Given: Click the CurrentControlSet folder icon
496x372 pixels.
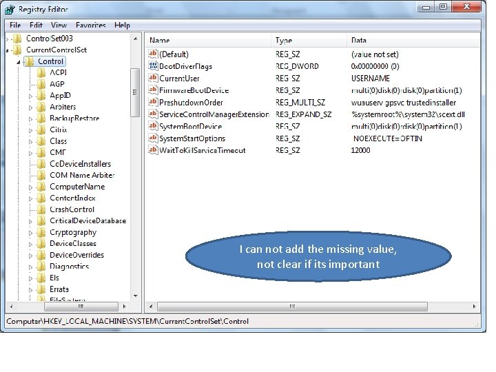Looking at the screenshot, I should click(17, 50).
